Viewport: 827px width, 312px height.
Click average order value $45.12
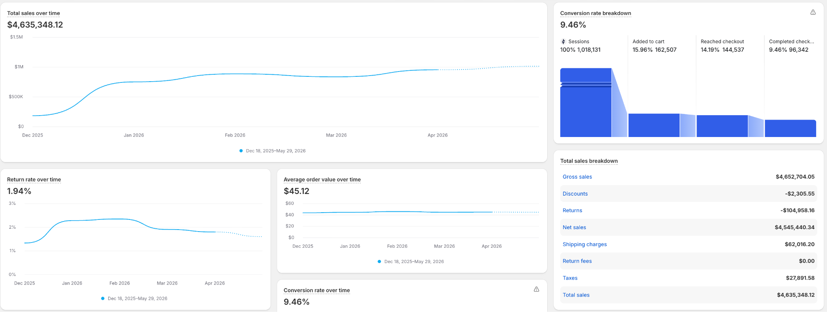click(x=296, y=191)
